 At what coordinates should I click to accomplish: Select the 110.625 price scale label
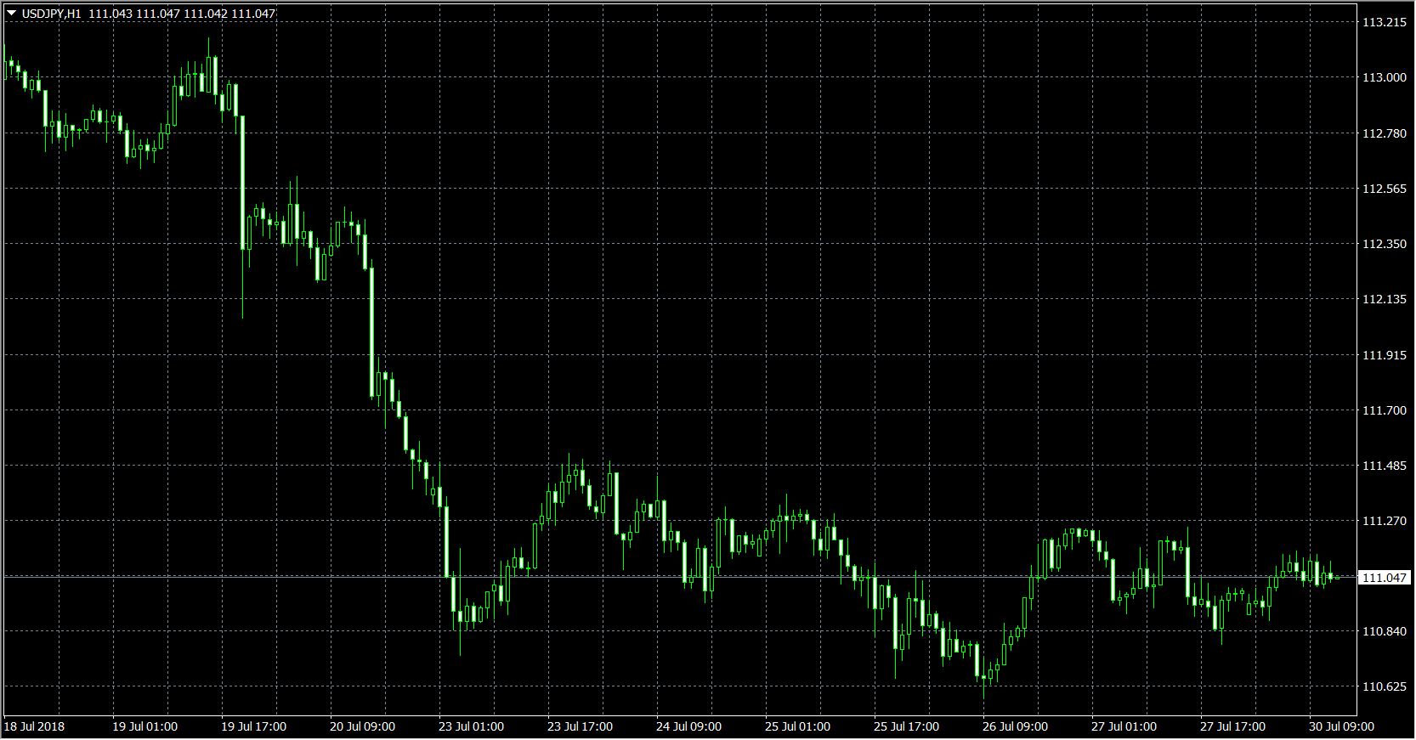[1384, 686]
